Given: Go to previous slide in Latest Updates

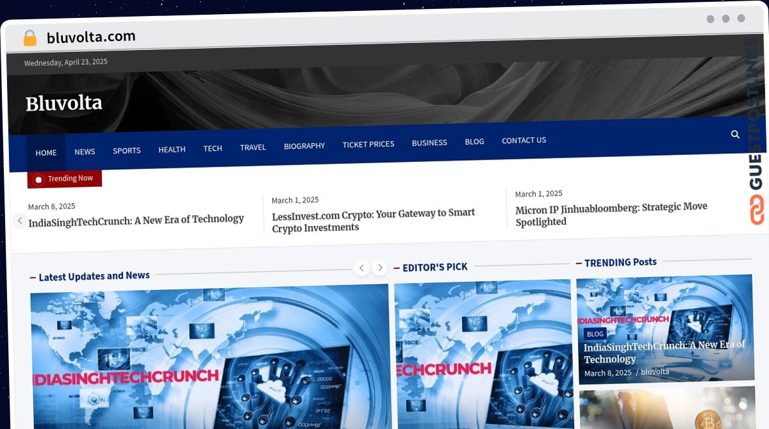Looking at the screenshot, I should 361,268.
